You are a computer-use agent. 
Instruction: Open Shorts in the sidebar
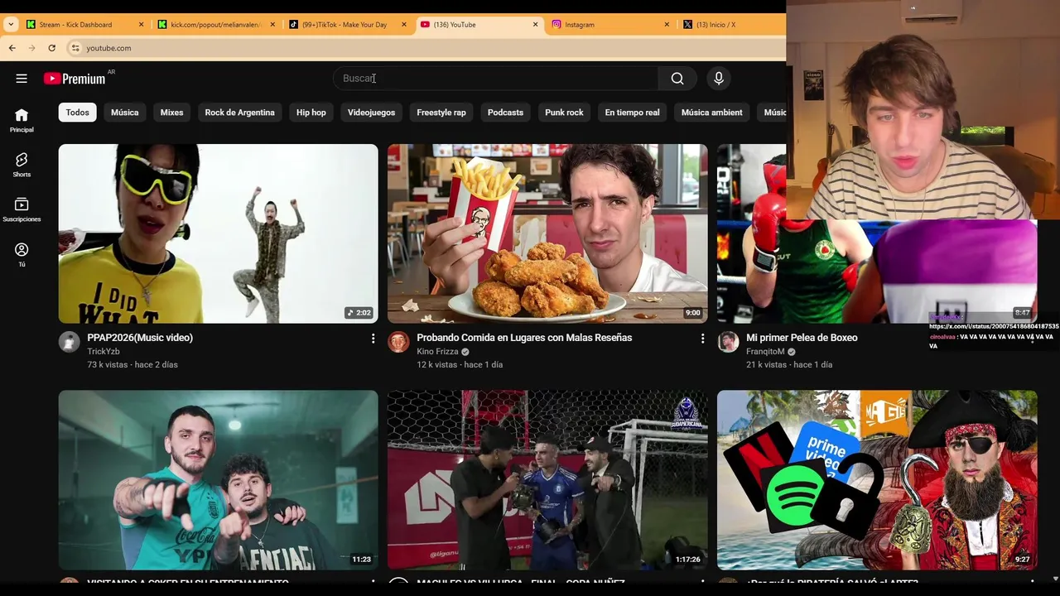point(22,165)
